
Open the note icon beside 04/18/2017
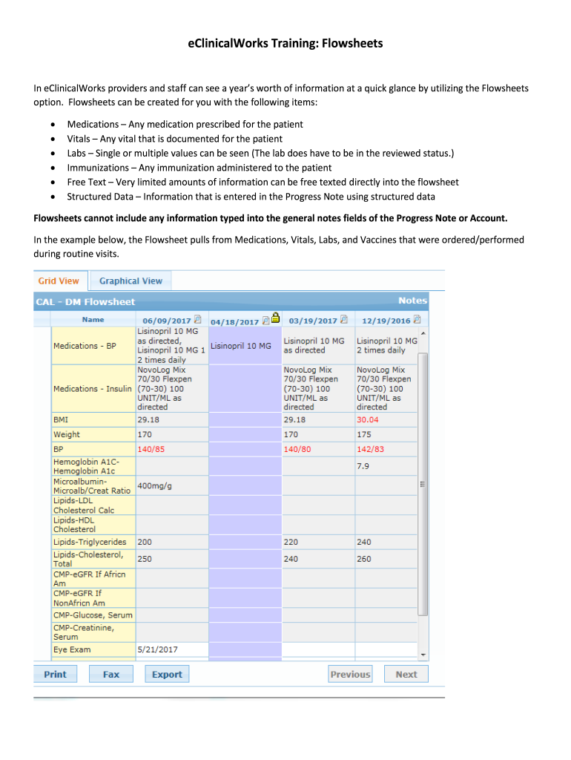tap(265, 321)
